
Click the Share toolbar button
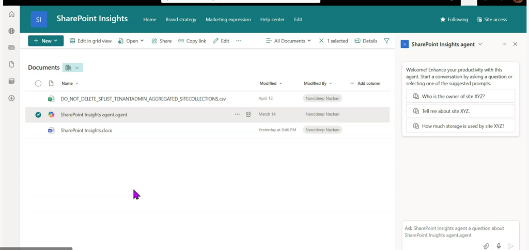162,41
